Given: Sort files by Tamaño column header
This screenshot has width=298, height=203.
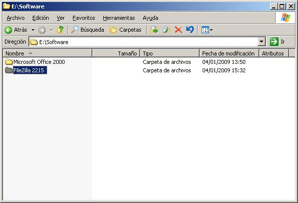Looking at the screenshot, I should (x=127, y=53).
